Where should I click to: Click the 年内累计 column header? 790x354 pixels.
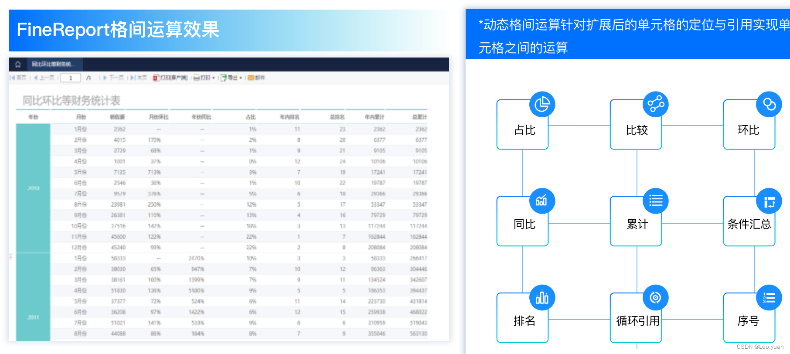375,117
